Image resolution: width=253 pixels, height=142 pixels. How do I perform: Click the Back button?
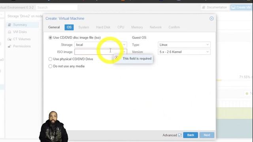pyautogui.click(x=191, y=135)
